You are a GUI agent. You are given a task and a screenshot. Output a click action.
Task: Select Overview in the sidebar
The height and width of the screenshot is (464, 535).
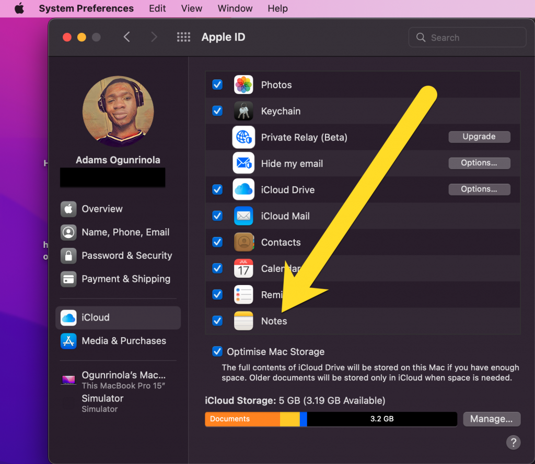click(x=118, y=209)
